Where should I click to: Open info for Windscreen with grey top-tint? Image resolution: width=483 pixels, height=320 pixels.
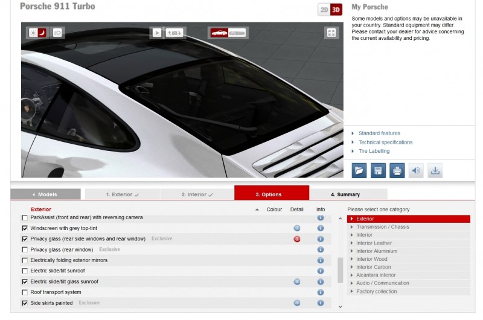point(321,228)
